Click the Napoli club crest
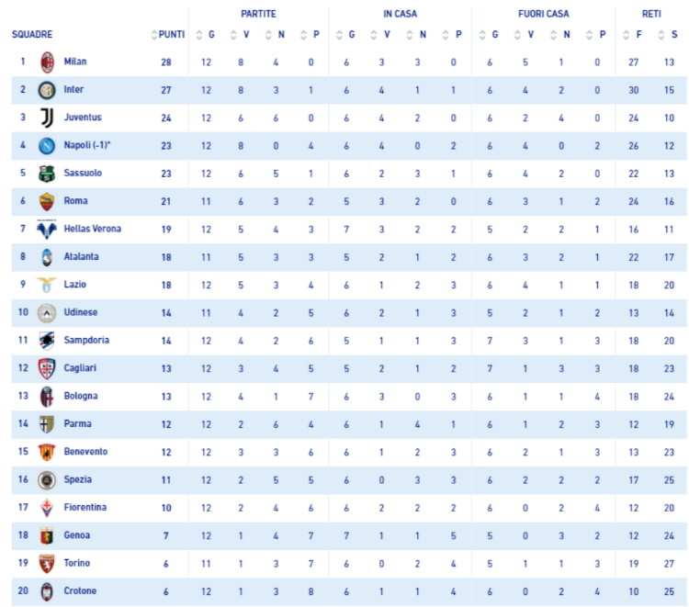The image size is (689, 607). coord(46,146)
